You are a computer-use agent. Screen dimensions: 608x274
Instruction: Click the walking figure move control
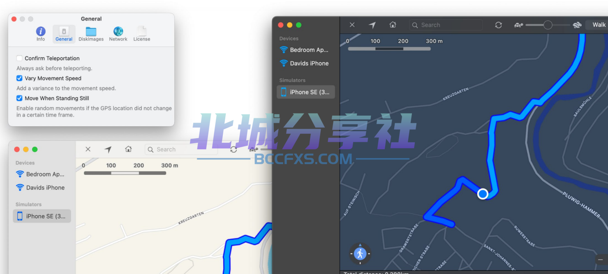point(360,253)
